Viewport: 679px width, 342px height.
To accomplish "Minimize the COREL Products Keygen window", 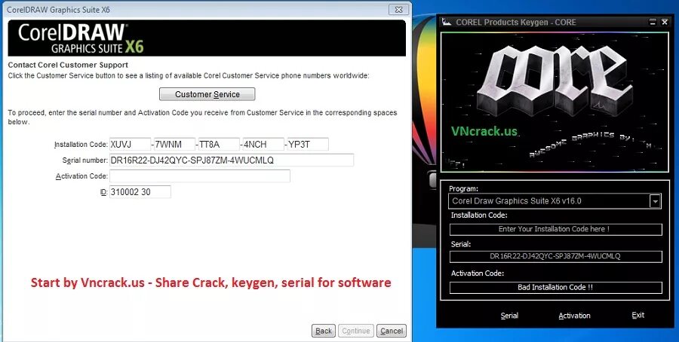I will 653,22.
